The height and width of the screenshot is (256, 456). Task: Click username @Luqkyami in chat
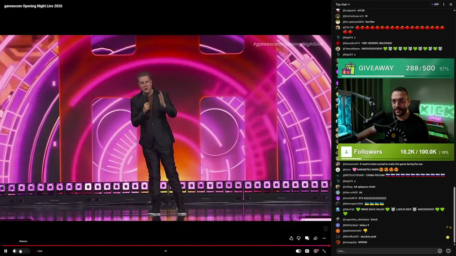pos(349,10)
